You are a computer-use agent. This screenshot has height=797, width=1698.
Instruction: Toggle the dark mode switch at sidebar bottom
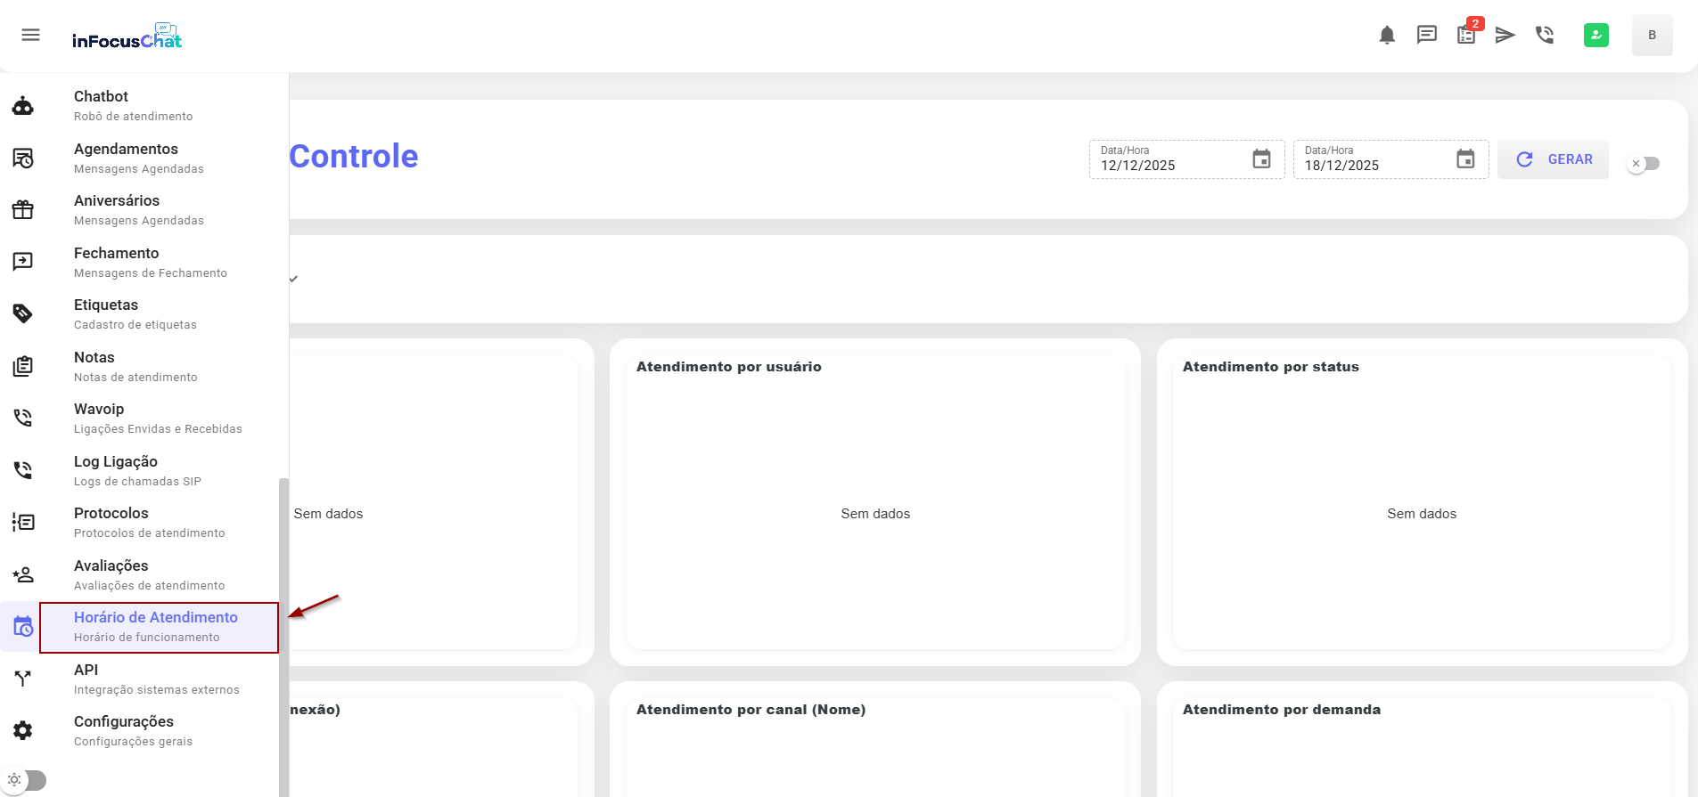[27, 780]
